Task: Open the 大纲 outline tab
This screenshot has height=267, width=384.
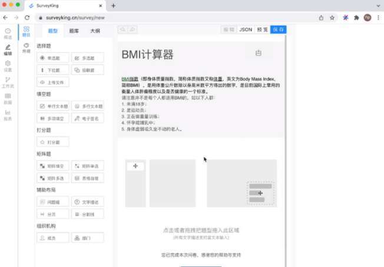Action: pyautogui.click(x=94, y=31)
